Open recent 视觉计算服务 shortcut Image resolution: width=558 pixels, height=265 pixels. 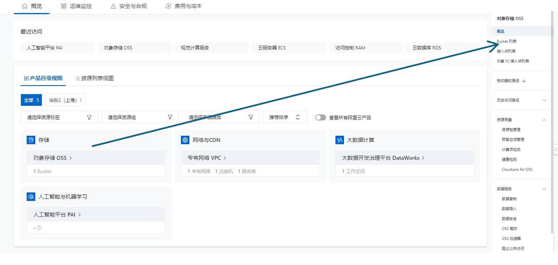tap(212, 48)
